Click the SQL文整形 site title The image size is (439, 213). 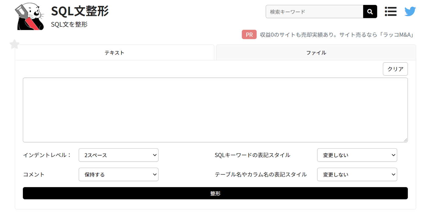point(80,12)
